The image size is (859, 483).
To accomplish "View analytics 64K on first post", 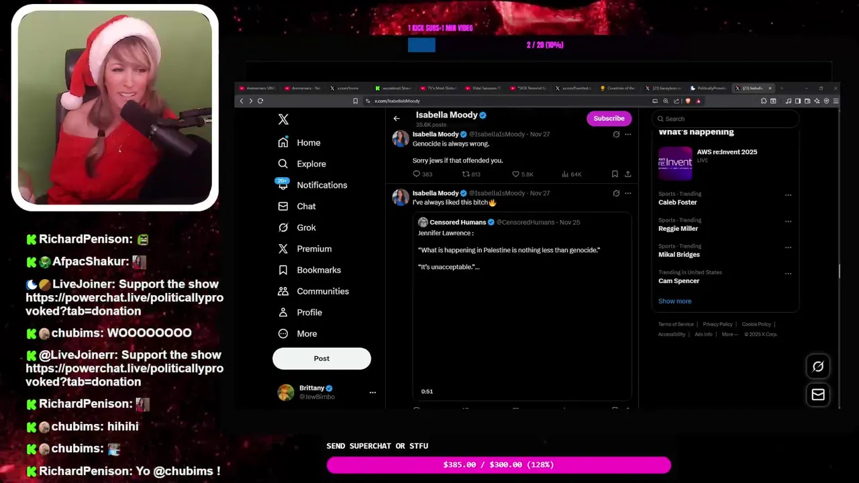I will [x=572, y=174].
